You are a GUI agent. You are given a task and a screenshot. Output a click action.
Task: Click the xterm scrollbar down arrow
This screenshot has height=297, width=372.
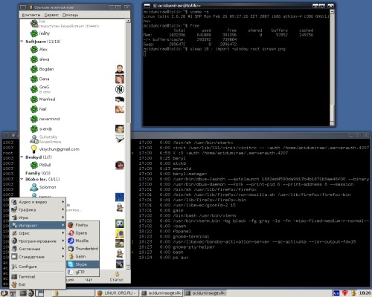coord(332,123)
